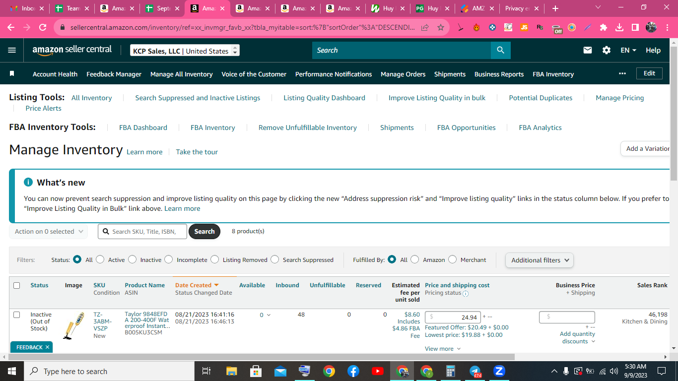The image size is (678, 381).
Task: Select the Search Suppressed status radio button
Action: pos(275,259)
